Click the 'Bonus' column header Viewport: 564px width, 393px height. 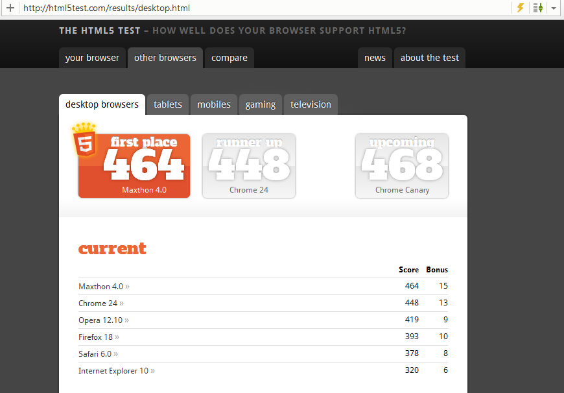coord(437,270)
